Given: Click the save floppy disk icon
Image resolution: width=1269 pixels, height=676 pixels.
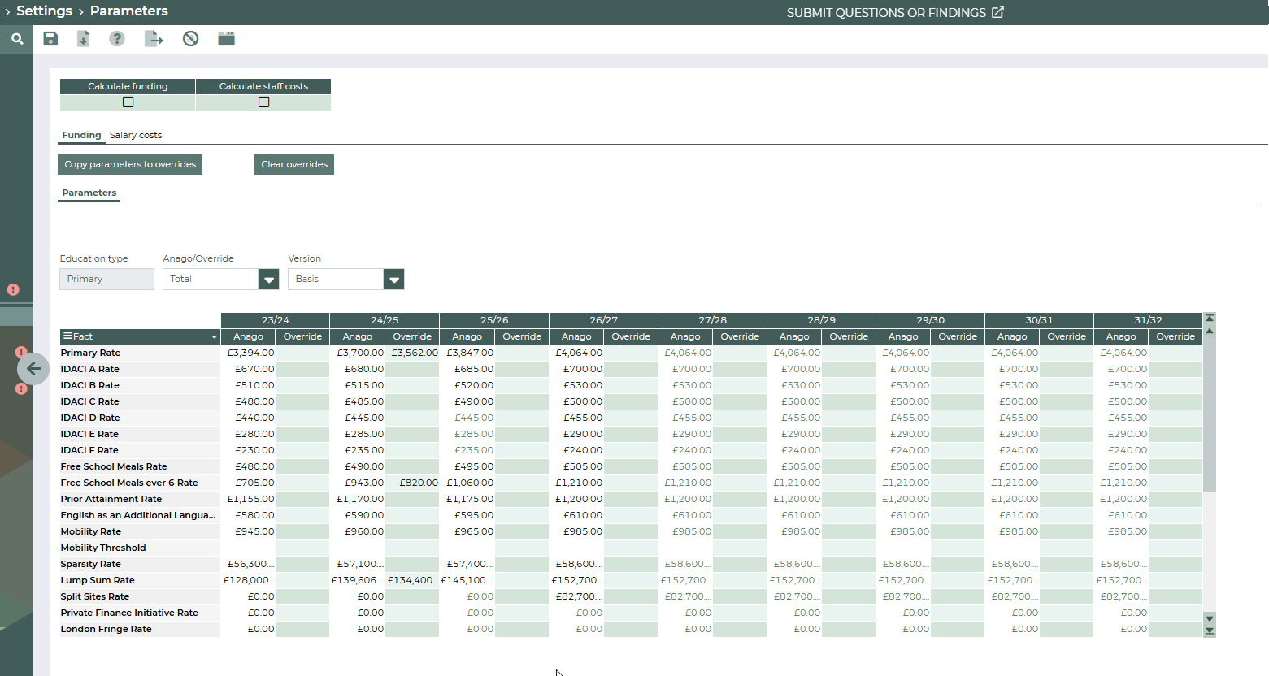Looking at the screenshot, I should pyautogui.click(x=50, y=39).
